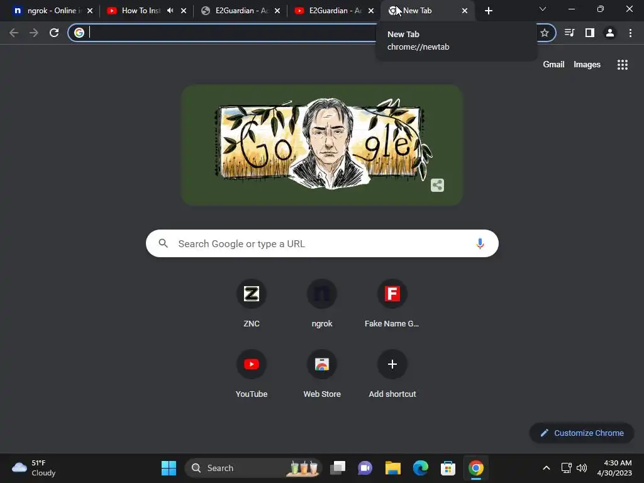644x483 pixels.
Task: Focus the Search Google or type a URL box
Action: pos(322,243)
